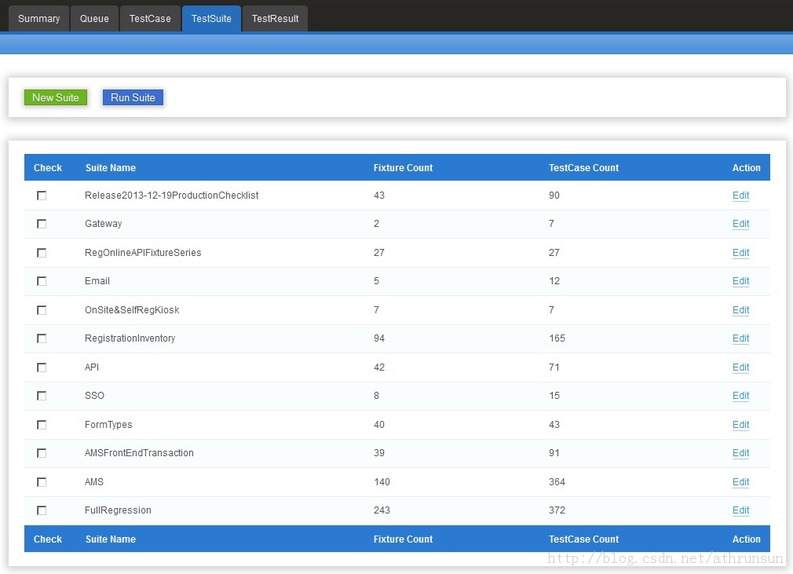Open the TestResult tab
793x574 pixels.
pyautogui.click(x=275, y=18)
